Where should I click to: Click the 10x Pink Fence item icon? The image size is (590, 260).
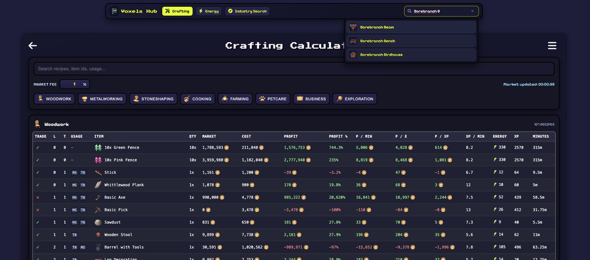(x=98, y=160)
